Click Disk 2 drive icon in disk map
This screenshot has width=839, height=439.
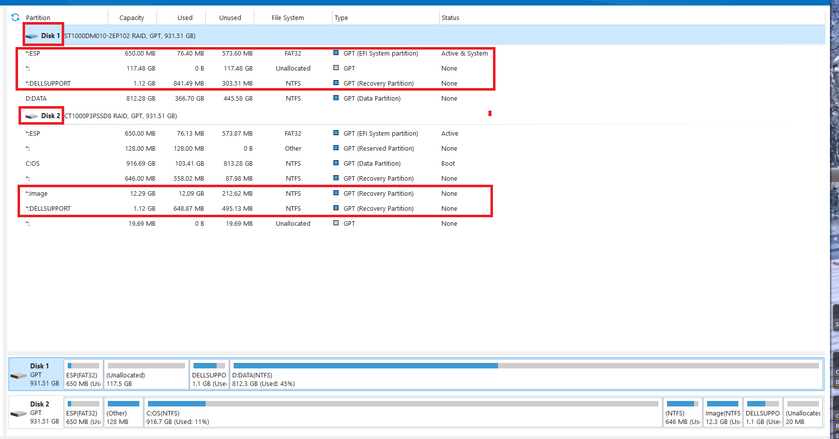19,413
